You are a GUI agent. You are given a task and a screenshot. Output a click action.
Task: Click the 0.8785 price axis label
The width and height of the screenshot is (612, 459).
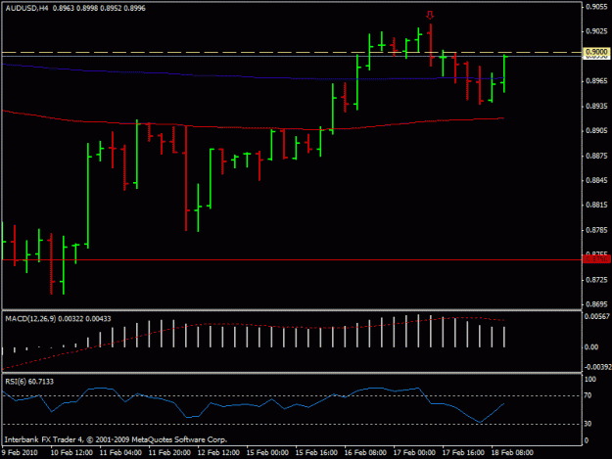(x=596, y=230)
